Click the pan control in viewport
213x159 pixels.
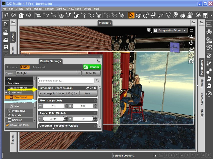pos(191,43)
